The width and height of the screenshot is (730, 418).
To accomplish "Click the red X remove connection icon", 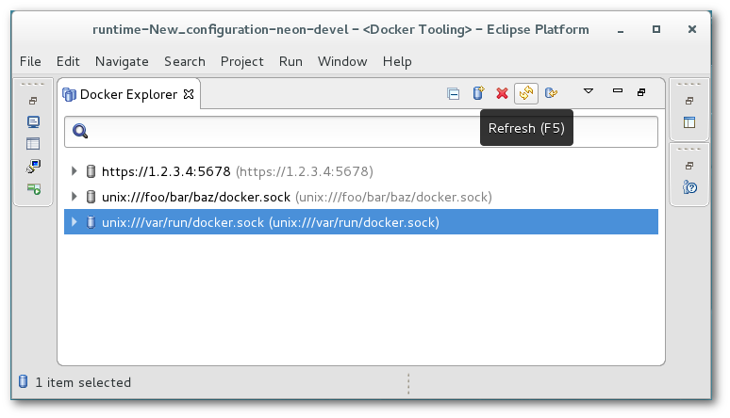I will pyautogui.click(x=502, y=92).
